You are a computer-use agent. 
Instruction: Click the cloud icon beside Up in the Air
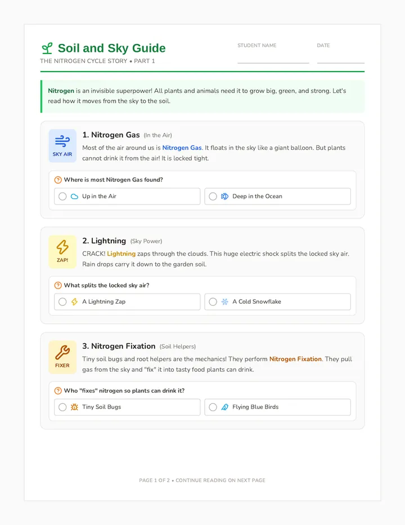(74, 197)
